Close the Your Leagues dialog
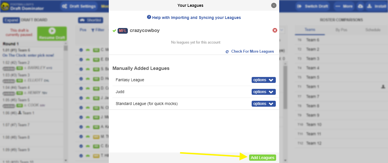 coord(274,5)
